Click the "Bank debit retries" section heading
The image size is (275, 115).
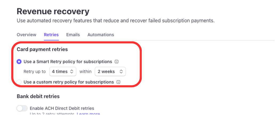[38, 96]
